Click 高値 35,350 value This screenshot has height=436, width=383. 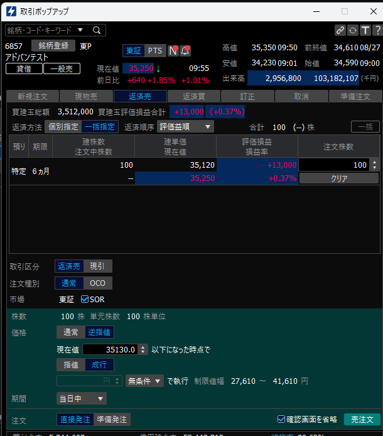(264, 48)
